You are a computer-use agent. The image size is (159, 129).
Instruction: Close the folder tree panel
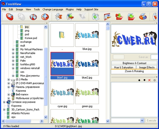pos(47,23)
